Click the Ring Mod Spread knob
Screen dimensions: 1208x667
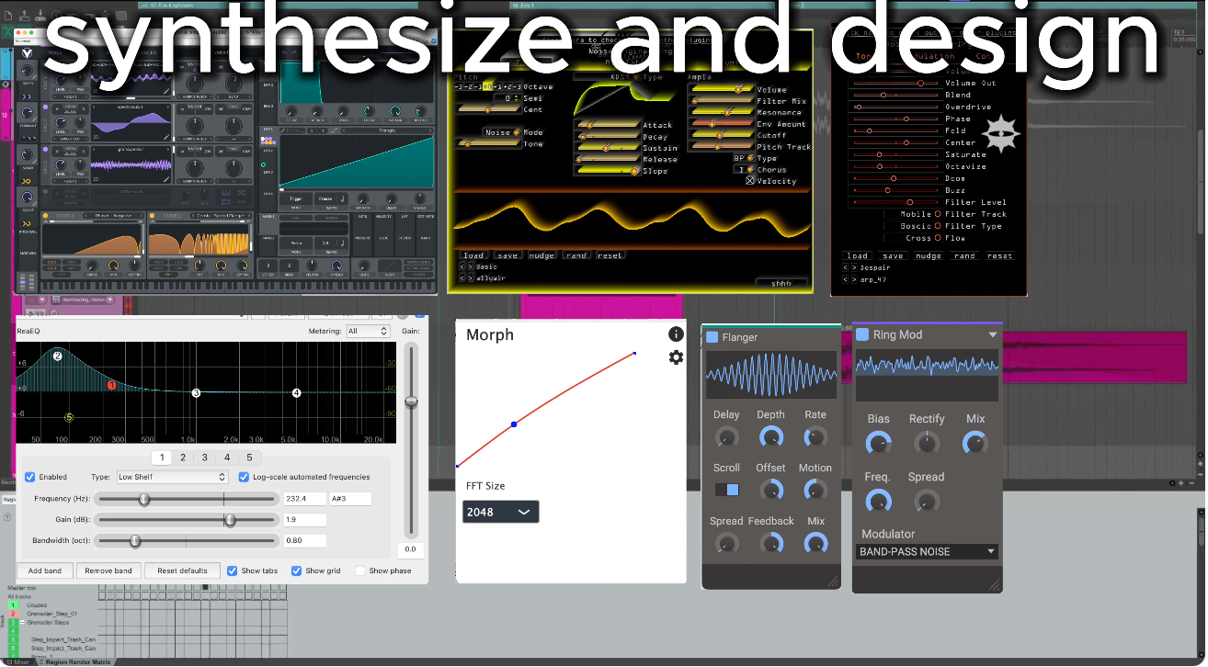(927, 502)
